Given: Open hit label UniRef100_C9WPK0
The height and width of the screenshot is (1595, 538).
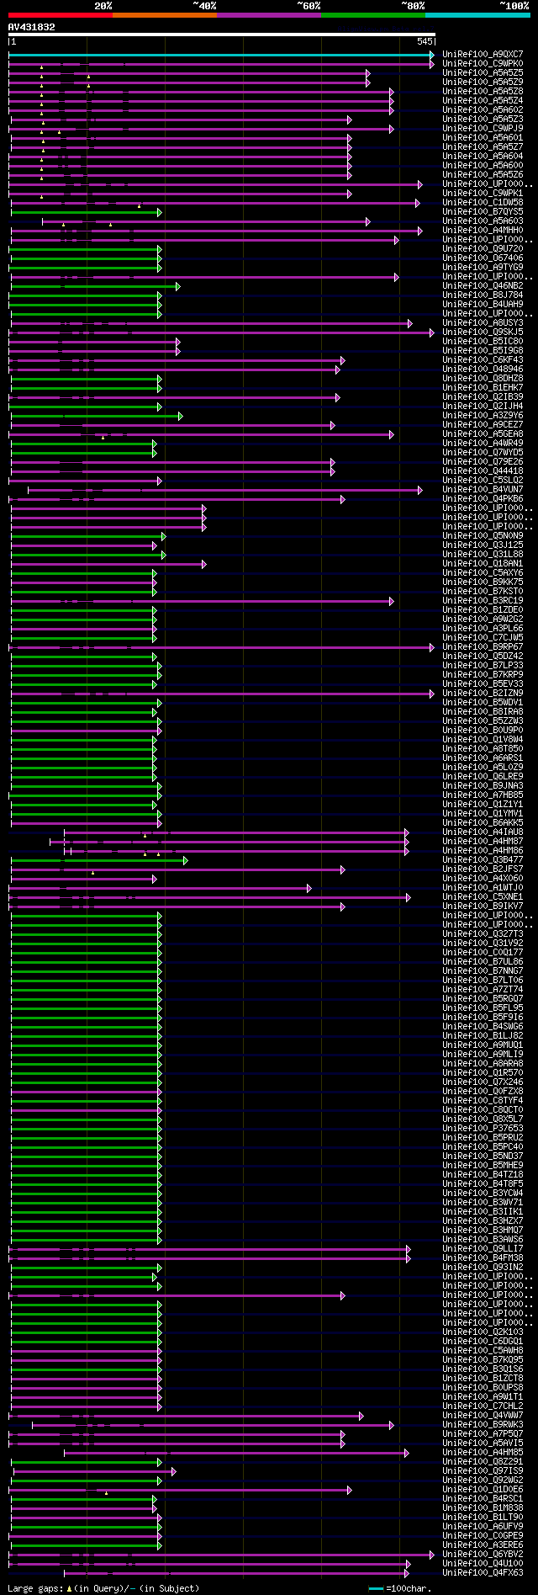Looking at the screenshot, I should (x=483, y=64).
